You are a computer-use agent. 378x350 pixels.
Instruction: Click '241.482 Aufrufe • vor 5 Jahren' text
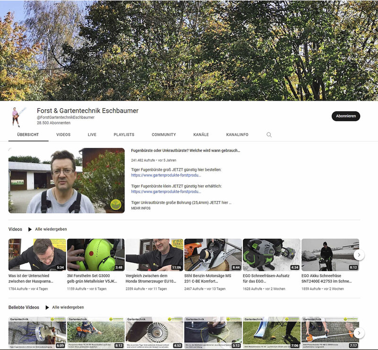(154, 160)
